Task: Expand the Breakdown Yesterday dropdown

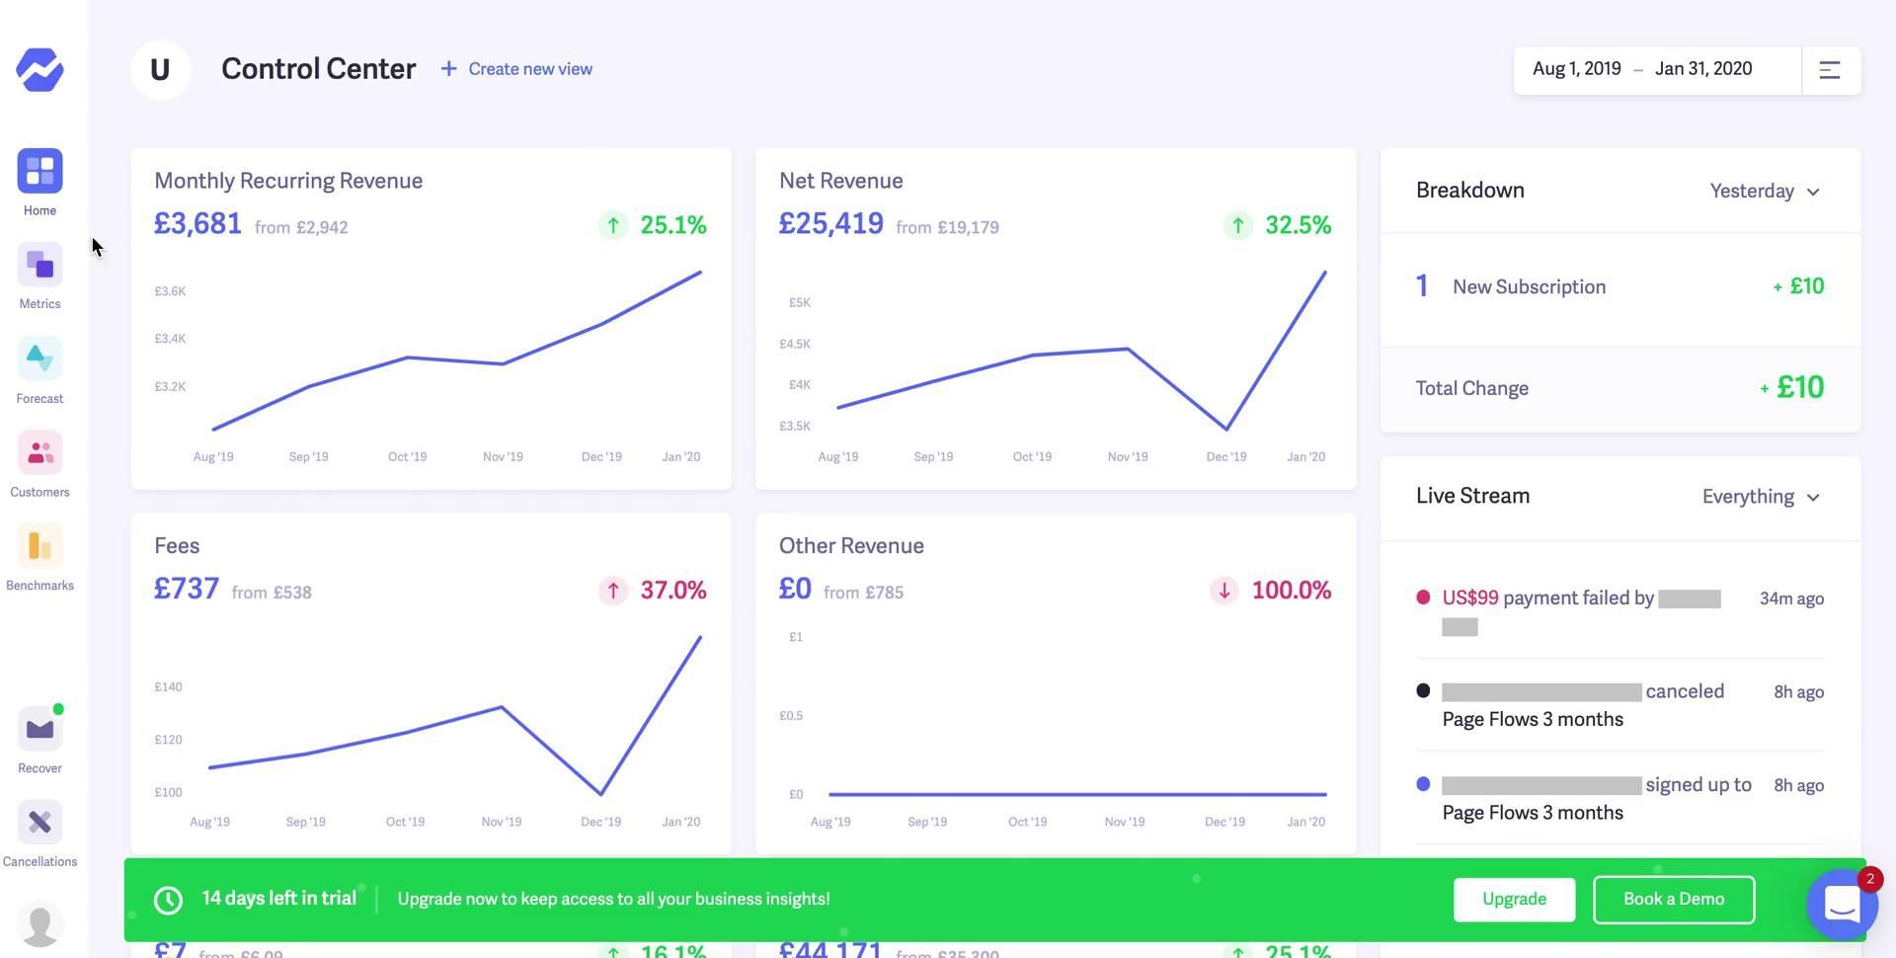Action: click(x=1764, y=192)
